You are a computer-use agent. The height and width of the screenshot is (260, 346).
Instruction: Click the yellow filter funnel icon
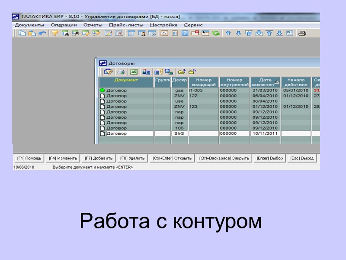point(55,33)
